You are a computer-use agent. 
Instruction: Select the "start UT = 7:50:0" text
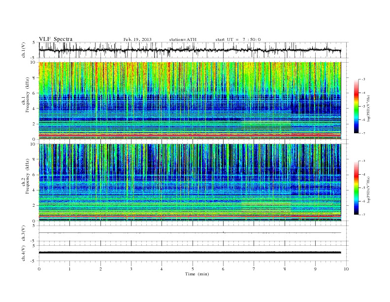[238, 39]
